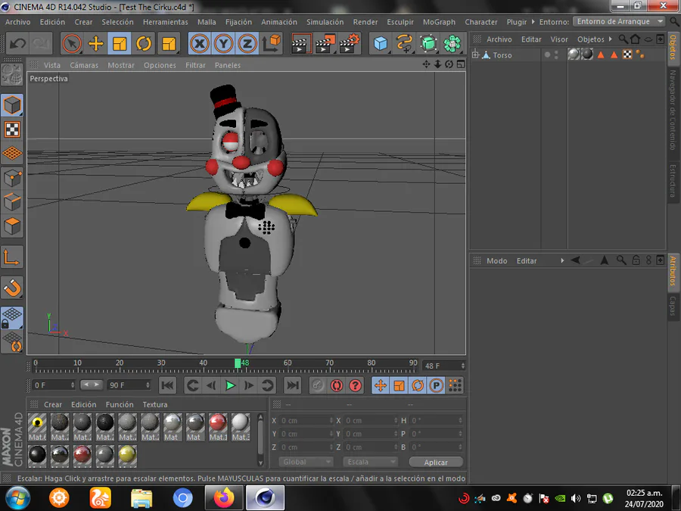Open the Global coordinate system dropdown

(x=306, y=462)
